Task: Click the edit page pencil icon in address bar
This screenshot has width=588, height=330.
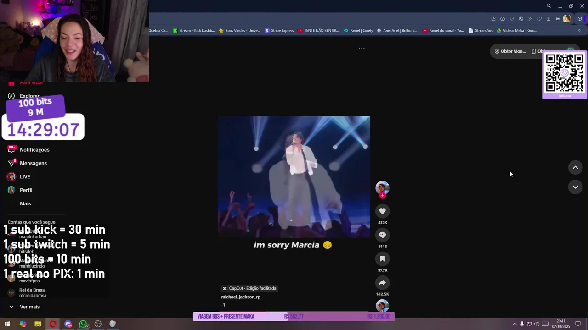Action: pyautogui.click(x=493, y=19)
